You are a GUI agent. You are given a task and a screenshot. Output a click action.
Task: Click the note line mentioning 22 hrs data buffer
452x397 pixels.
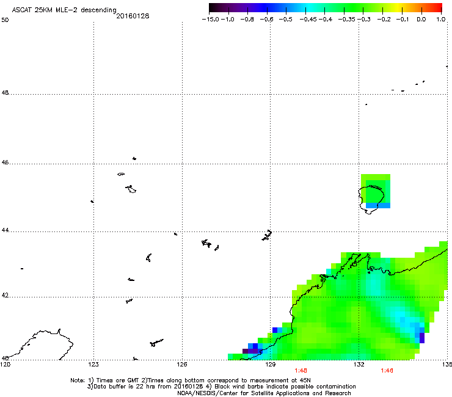[x=221, y=387]
